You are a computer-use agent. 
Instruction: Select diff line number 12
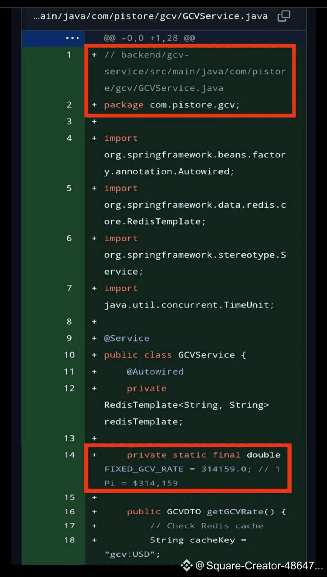[69, 388]
